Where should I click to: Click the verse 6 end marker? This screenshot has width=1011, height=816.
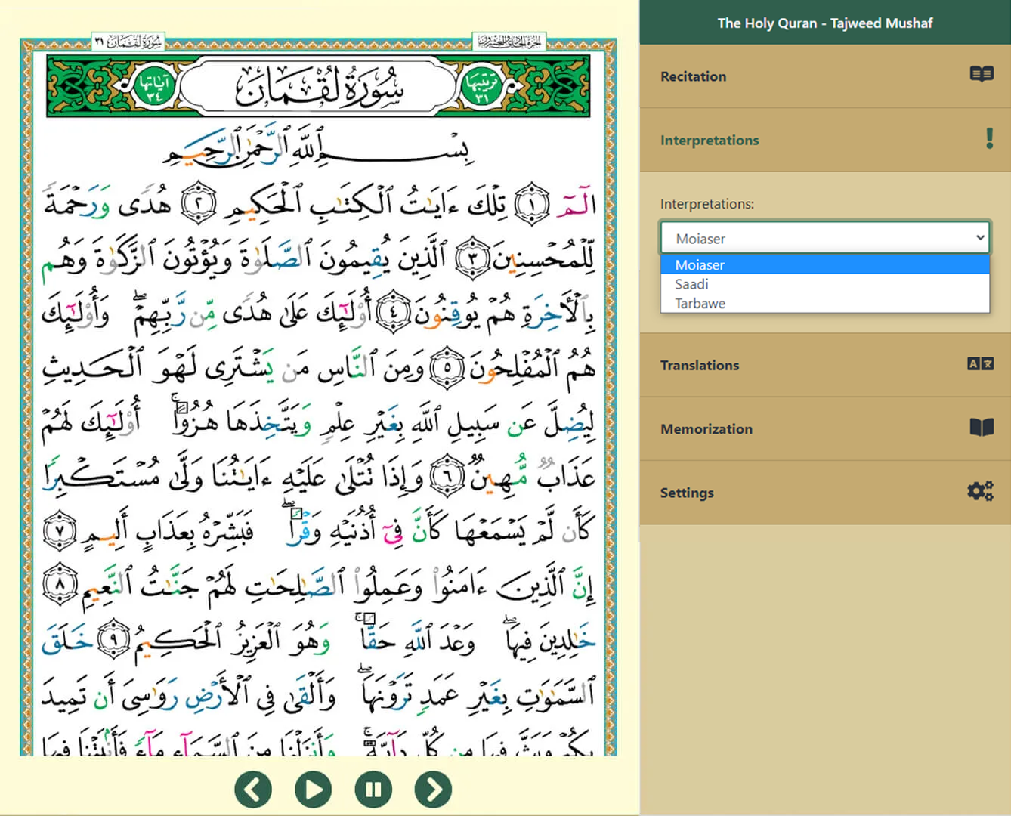[x=447, y=476]
